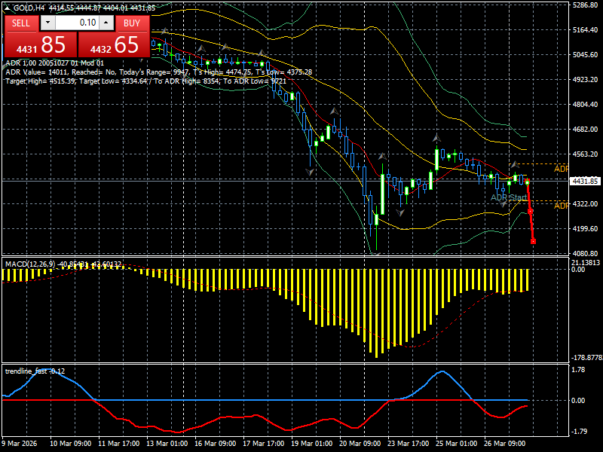Select the middle red square on trendline
The image size is (603, 452).
pos(531,212)
